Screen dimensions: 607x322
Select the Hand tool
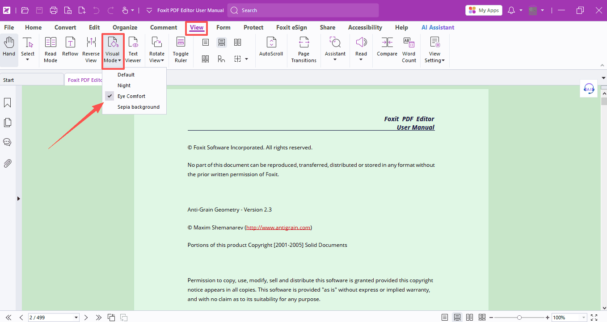[9, 47]
